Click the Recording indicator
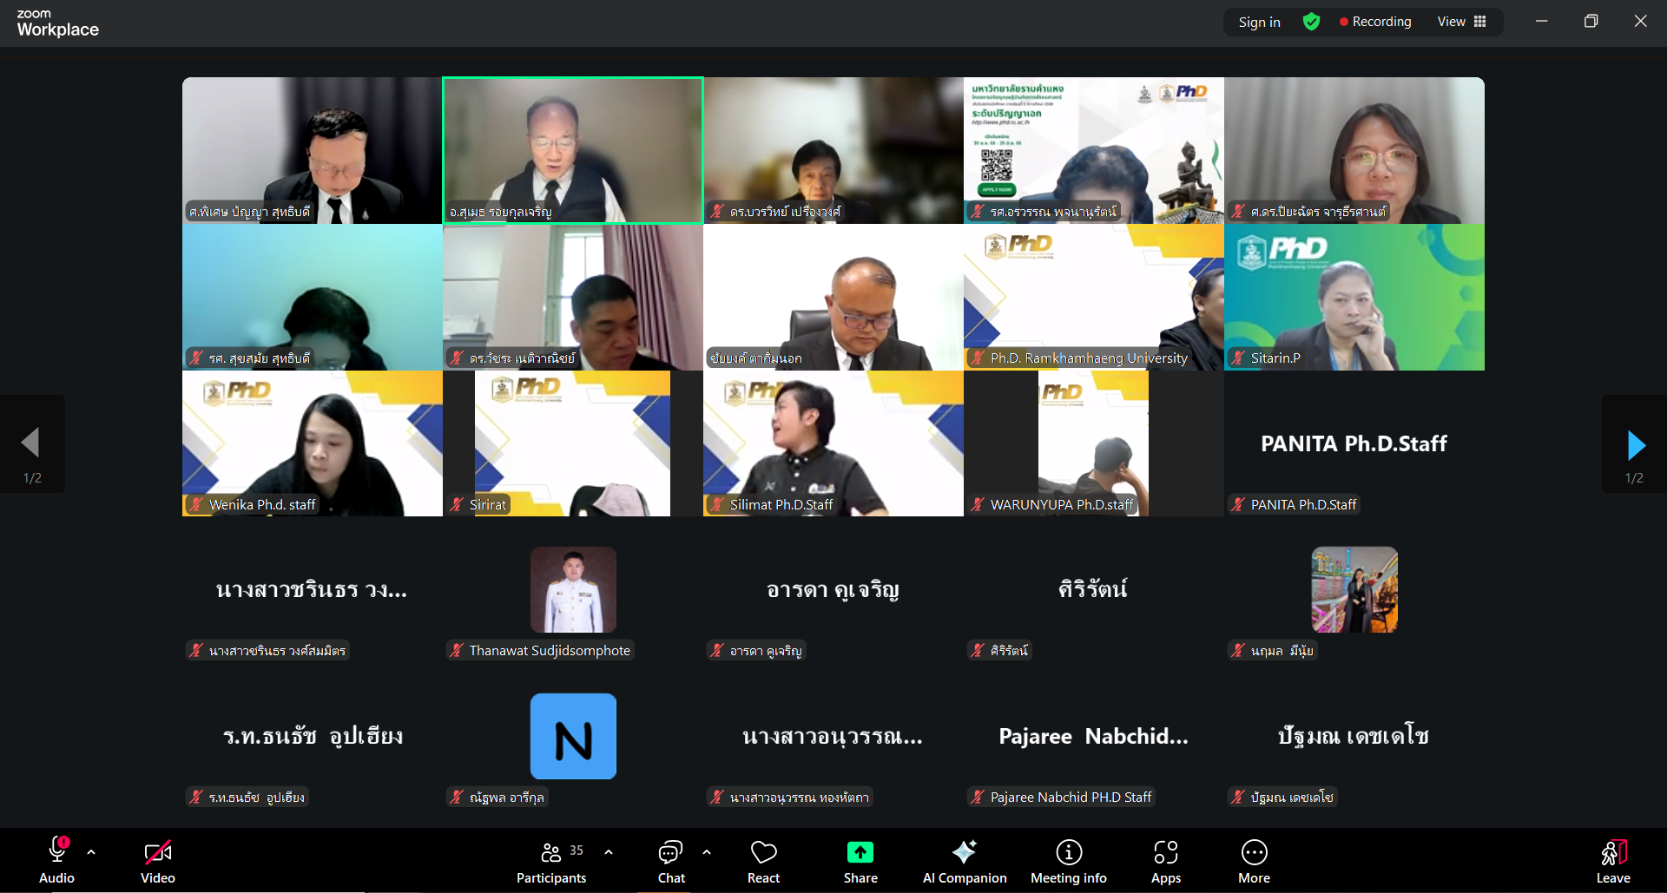 click(1375, 22)
